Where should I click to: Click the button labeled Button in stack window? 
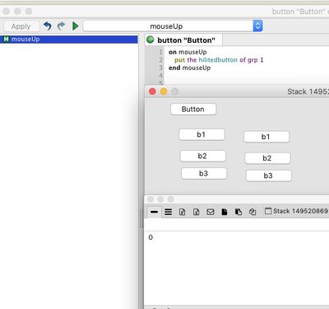pyautogui.click(x=193, y=109)
